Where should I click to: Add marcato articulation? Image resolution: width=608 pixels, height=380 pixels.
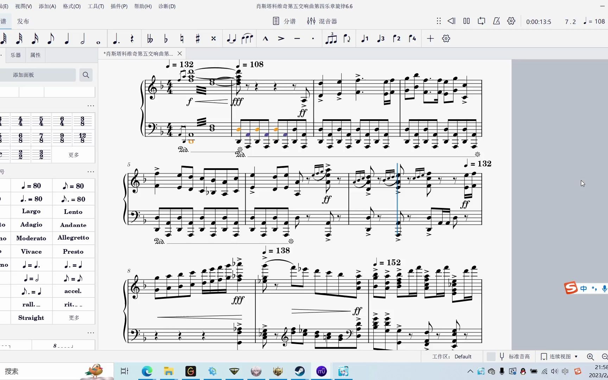pyautogui.click(x=265, y=39)
